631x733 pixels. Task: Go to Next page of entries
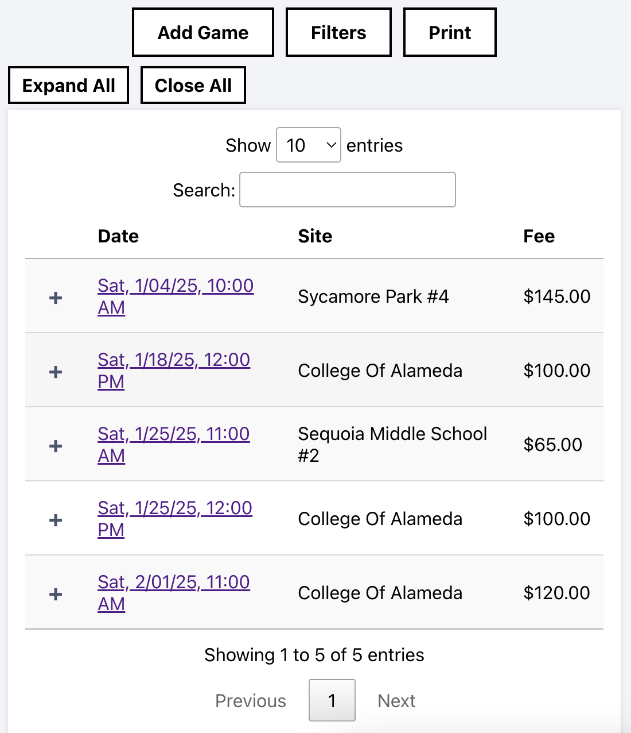tap(396, 701)
